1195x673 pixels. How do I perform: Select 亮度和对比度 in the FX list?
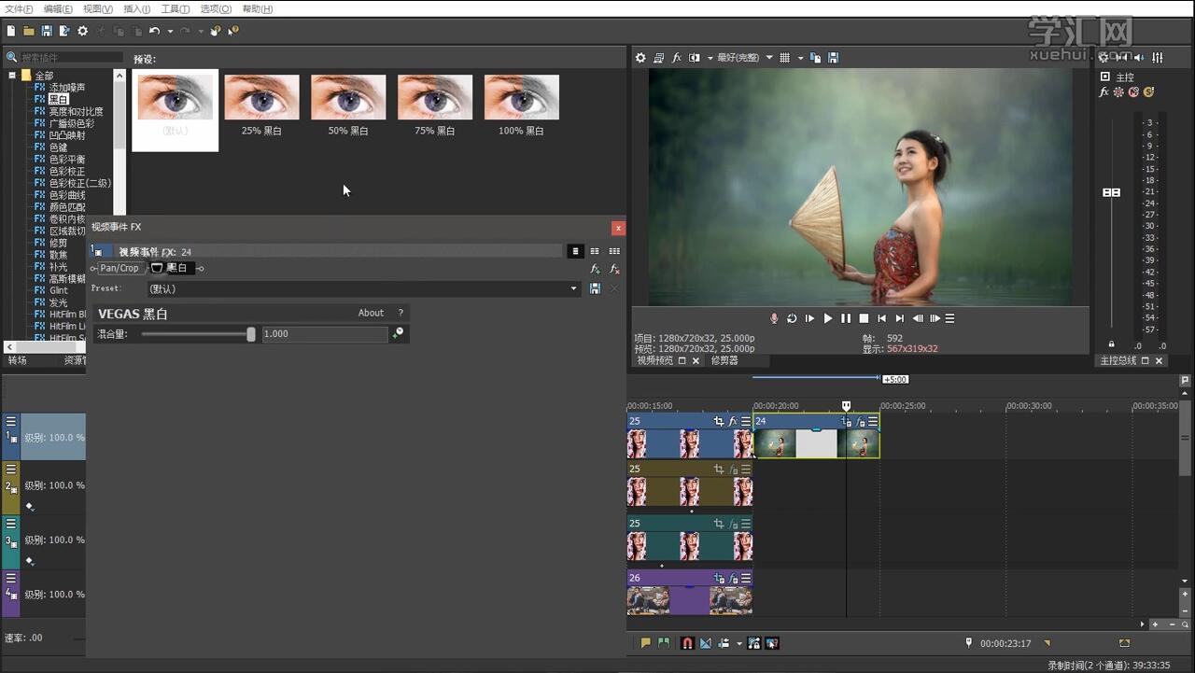pos(76,111)
